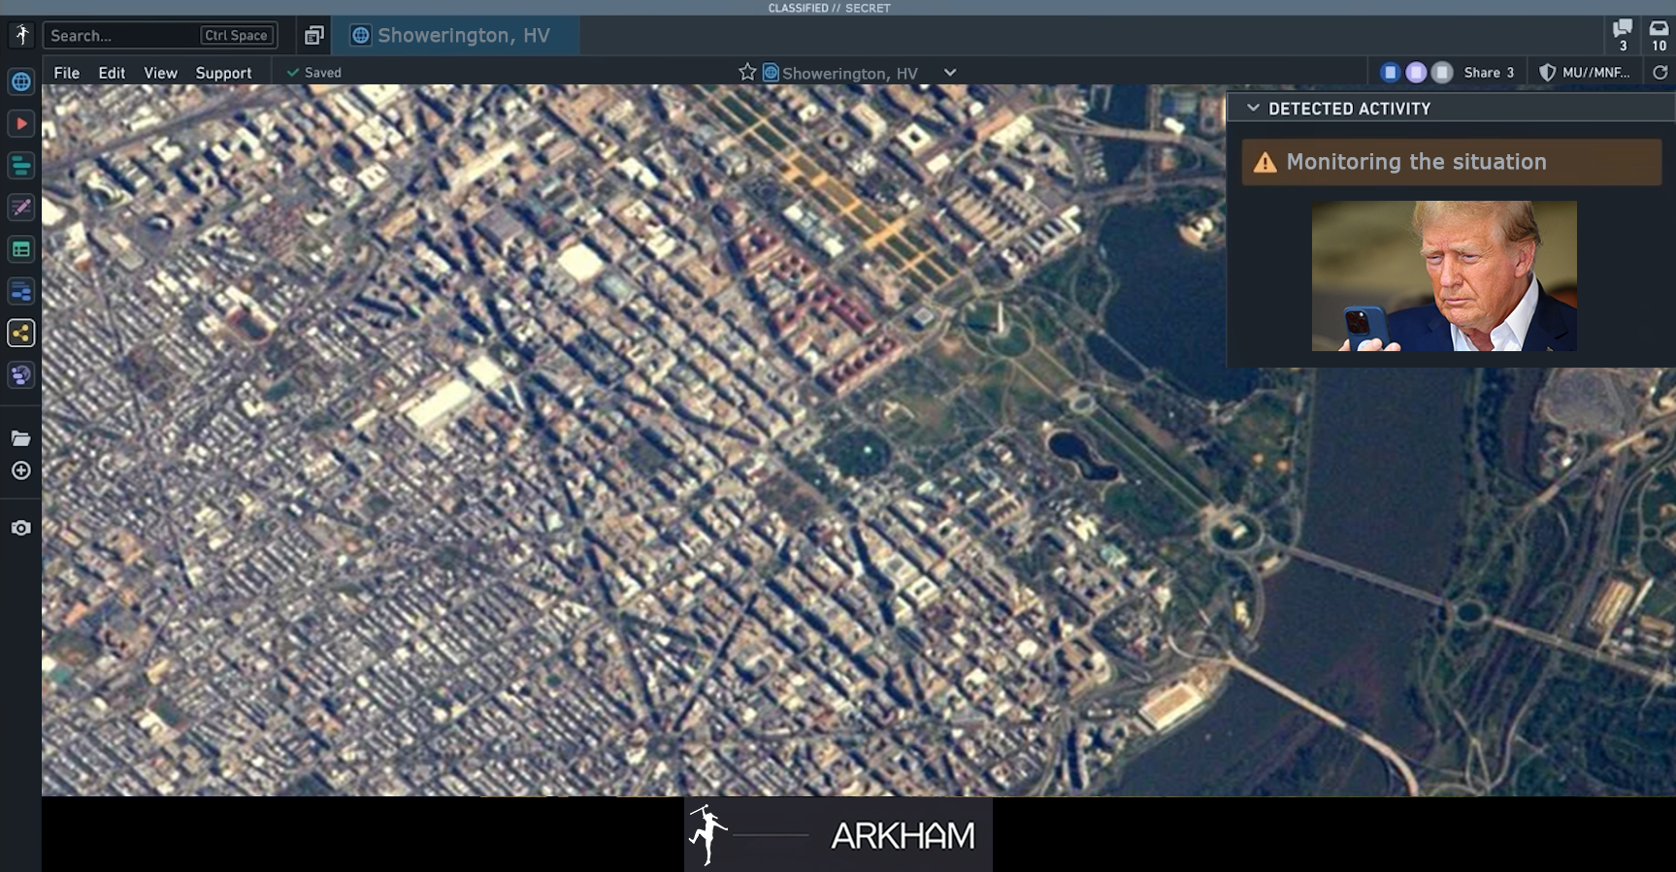Image resolution: width=1676 pixels, height=872 pixels.
Task: Switch to the Showerington, HV tab
Action: (x=456, y=35)
